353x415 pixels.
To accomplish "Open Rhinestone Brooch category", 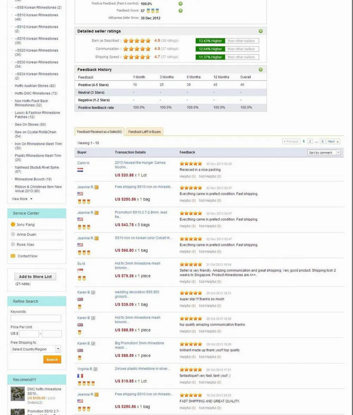I will point(33,179).
